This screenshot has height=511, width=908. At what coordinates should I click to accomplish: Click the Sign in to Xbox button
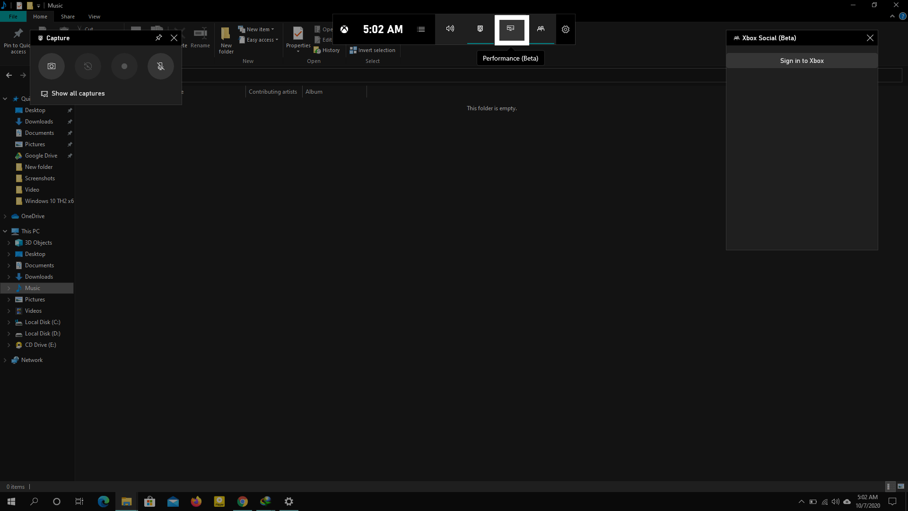click(x=802, y=61)
